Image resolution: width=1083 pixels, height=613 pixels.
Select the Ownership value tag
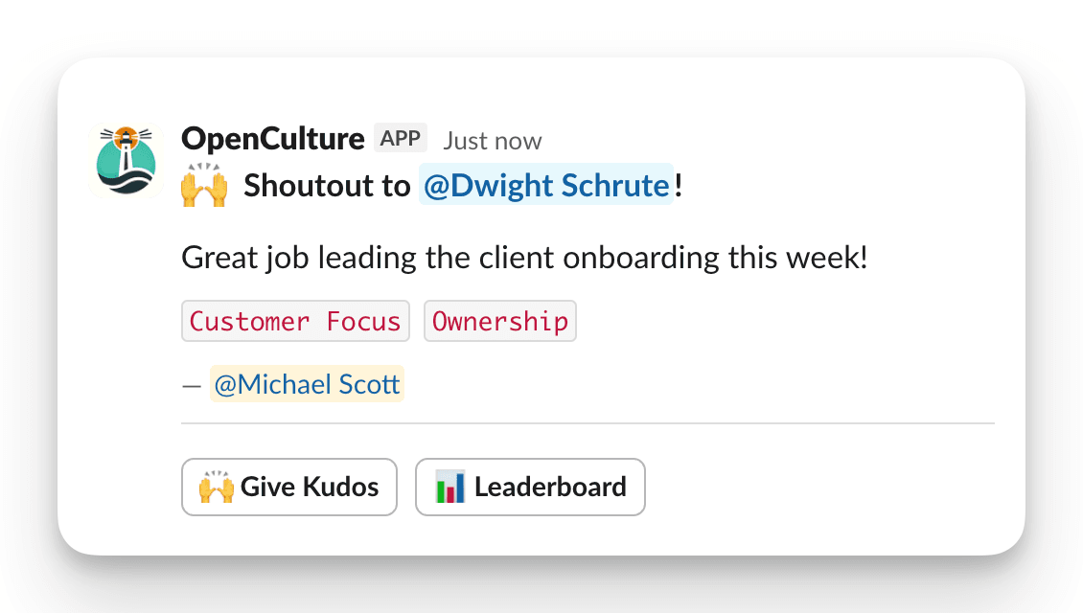coord(499,321)
